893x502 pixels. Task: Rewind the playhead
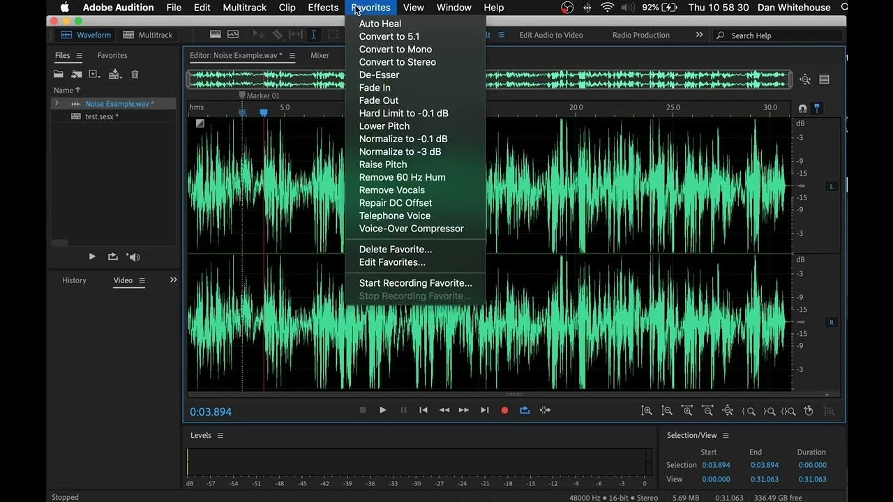point(444,410)
